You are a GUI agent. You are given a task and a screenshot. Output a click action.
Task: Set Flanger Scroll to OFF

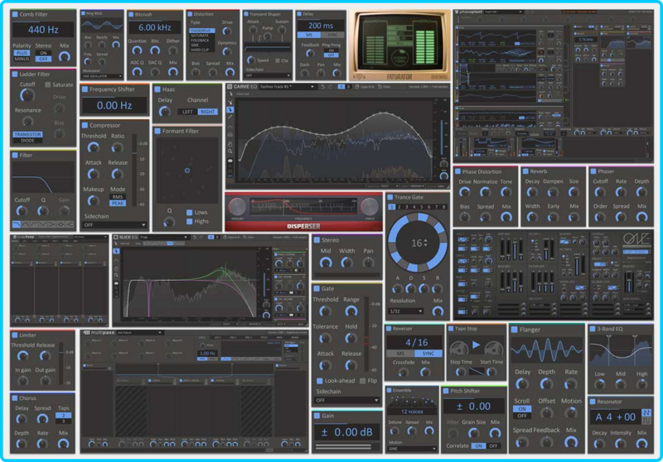522,416
